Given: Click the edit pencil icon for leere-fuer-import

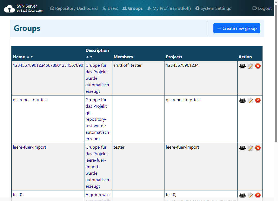Looking at the screenshot, I should tap(250, 148).
